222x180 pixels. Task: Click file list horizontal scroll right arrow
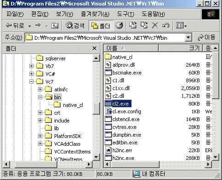pyautogui.click(x=208, y=164)
